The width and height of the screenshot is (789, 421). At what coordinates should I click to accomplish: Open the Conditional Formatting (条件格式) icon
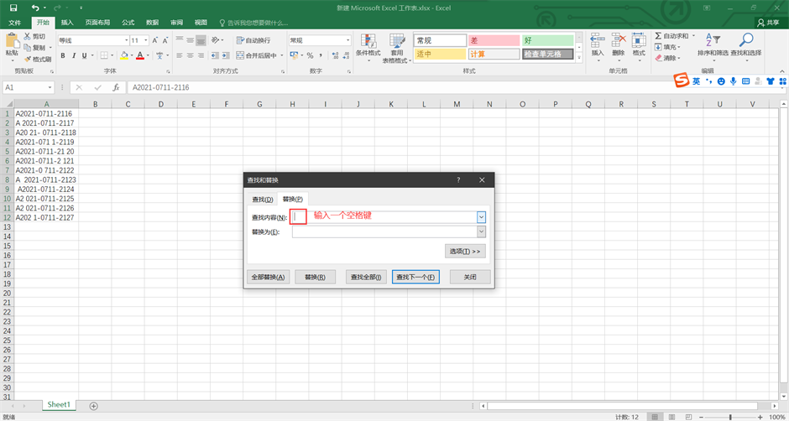click(368, 40)
